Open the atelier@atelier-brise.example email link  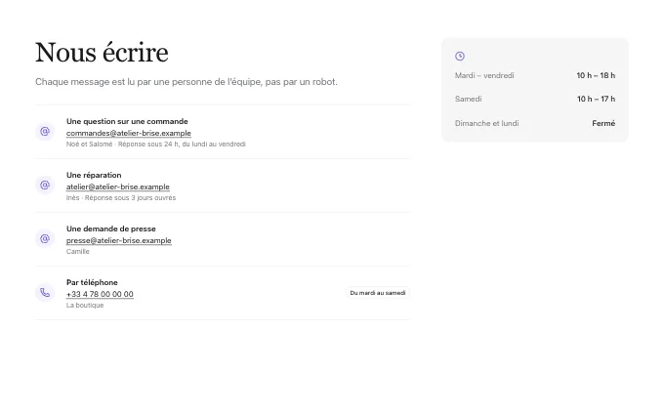click(x=118, y=187)
